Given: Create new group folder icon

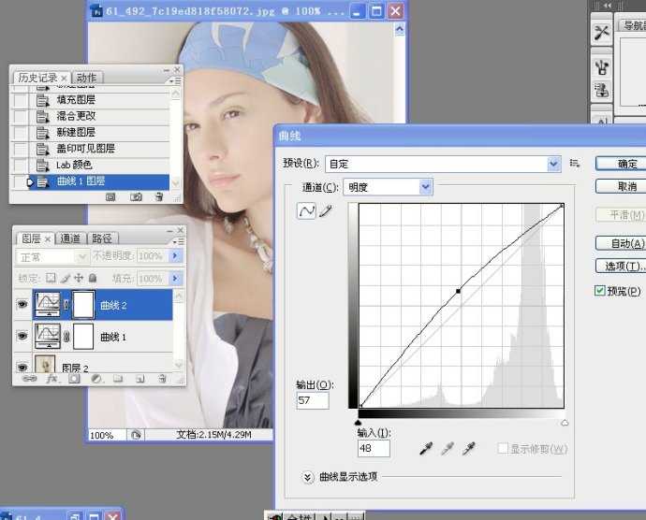Looking at the screenshot, I should pyautogui.click(x=118, y=379).
